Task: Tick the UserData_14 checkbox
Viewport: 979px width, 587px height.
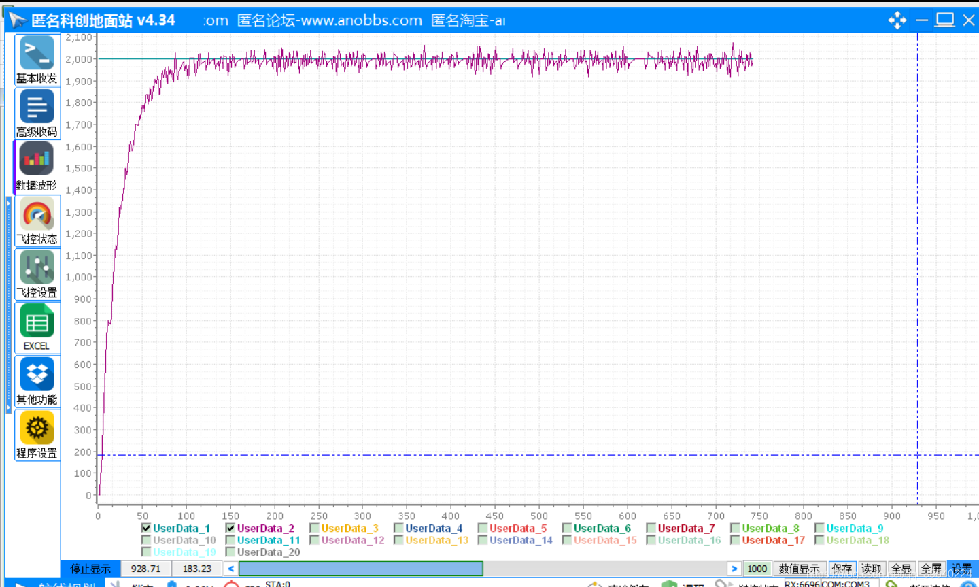Action: (x=483, y=540)
